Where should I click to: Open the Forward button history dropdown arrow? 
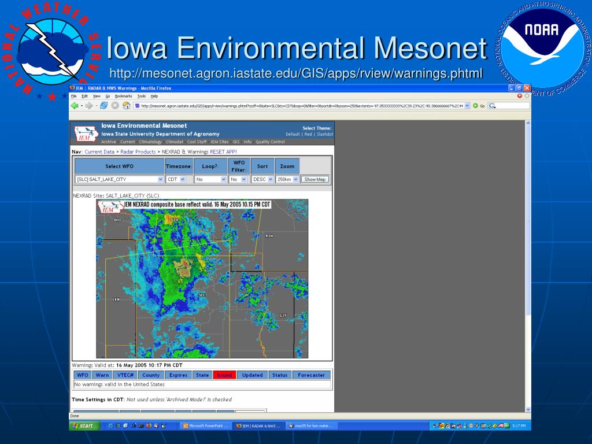click(96, 106)
